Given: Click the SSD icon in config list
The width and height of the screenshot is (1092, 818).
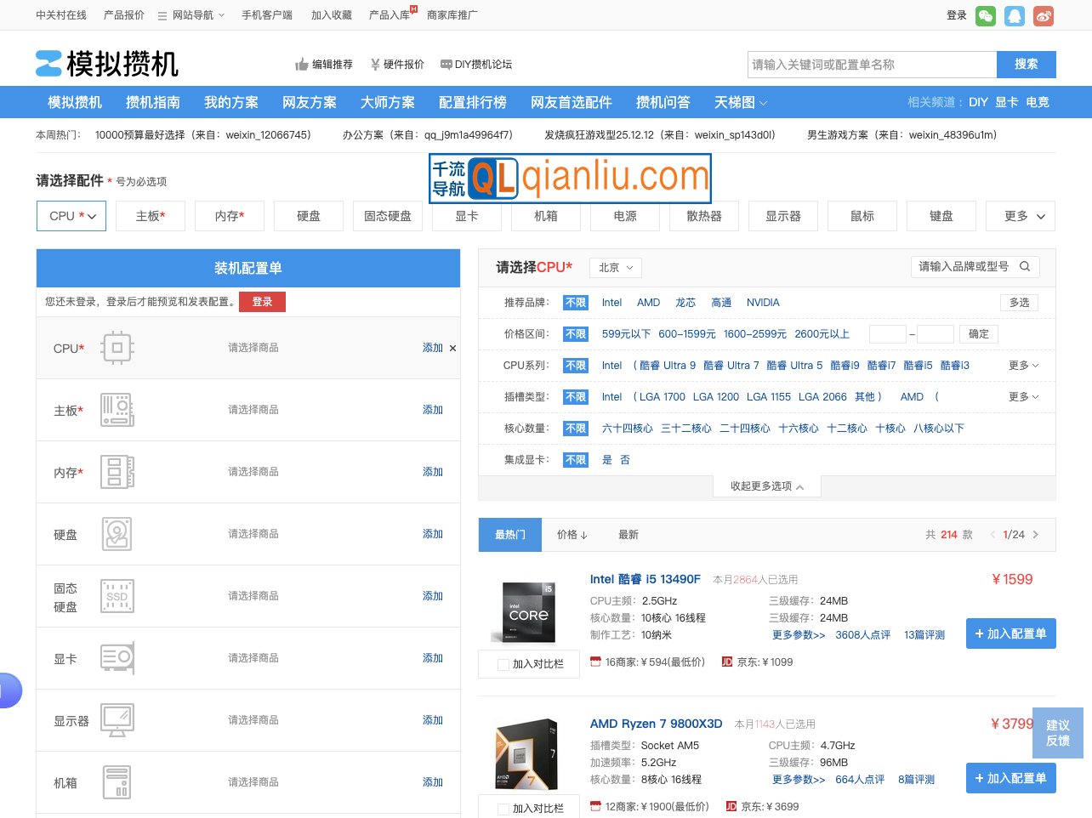Looking at the screenshot, I should 117,596.
